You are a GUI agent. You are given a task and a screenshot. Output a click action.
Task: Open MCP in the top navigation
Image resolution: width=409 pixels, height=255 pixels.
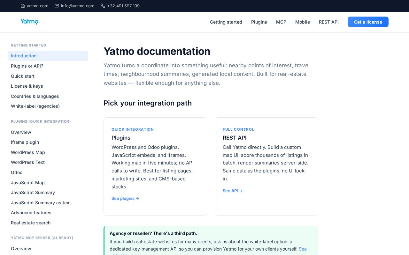281,22
